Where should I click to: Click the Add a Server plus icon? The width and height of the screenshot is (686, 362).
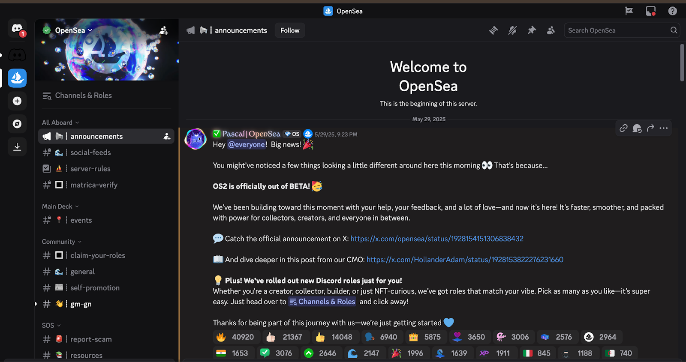17,101
